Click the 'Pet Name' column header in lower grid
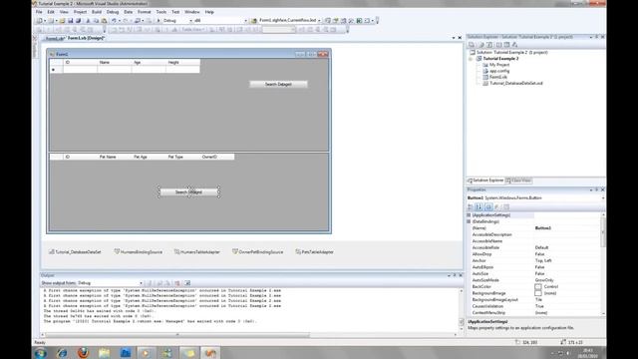 click(115, 157)
